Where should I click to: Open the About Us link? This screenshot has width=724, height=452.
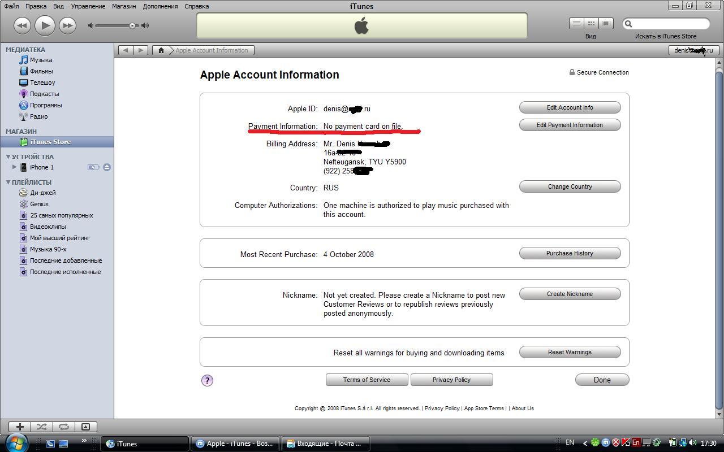click(523, 408)
